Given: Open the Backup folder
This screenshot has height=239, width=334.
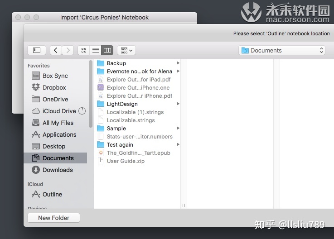Looking at the screenshot, I should tap(116, 63).
